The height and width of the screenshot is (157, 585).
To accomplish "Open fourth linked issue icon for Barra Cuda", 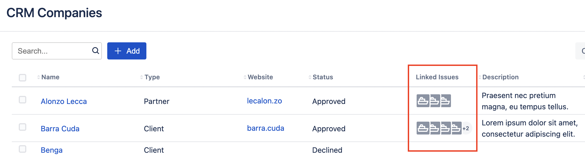I will point(457,128).
